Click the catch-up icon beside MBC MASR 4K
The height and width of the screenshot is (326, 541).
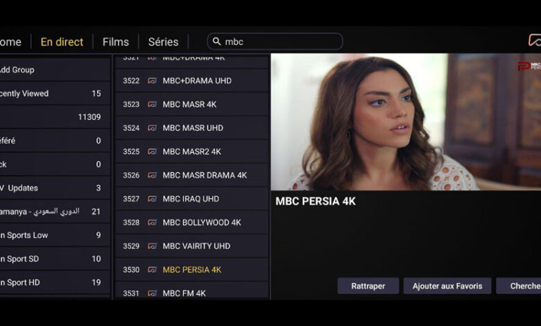click(152, 104)
